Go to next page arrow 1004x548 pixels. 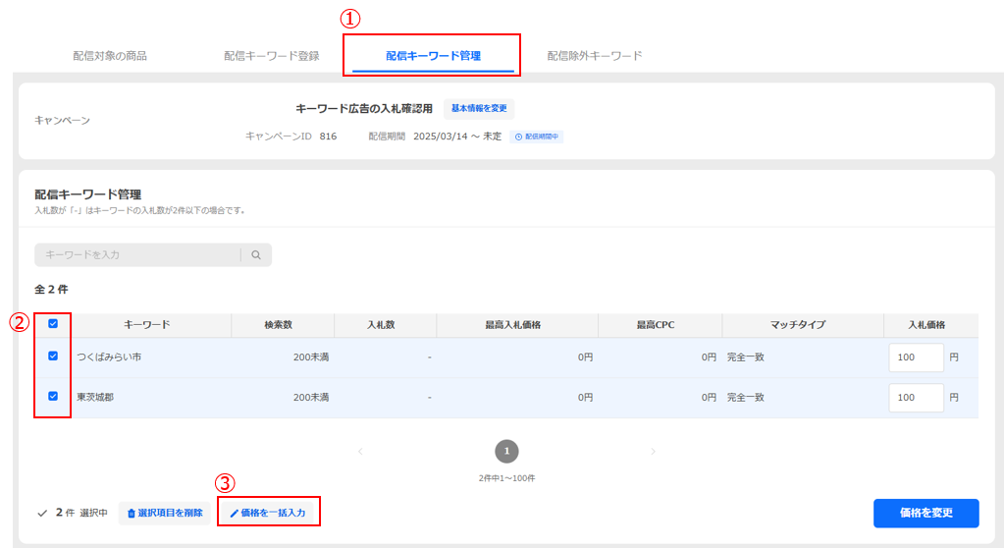pyautogui.click(x=653, y=452)
